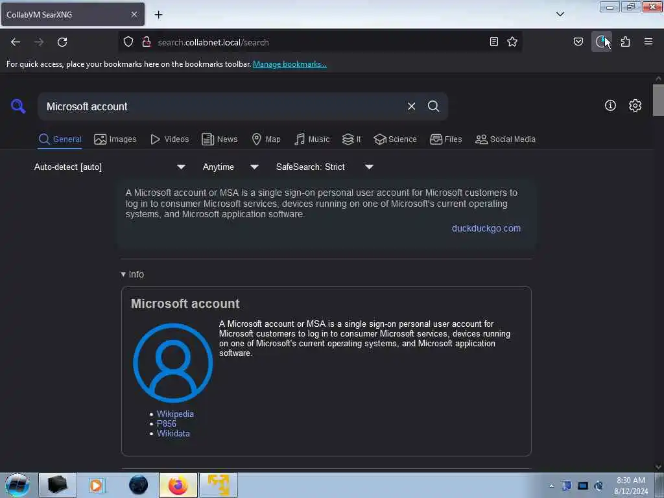The width and height of the screenshot is (664, 498).
Task: Click the browser address bar
Action: (320, 42)
